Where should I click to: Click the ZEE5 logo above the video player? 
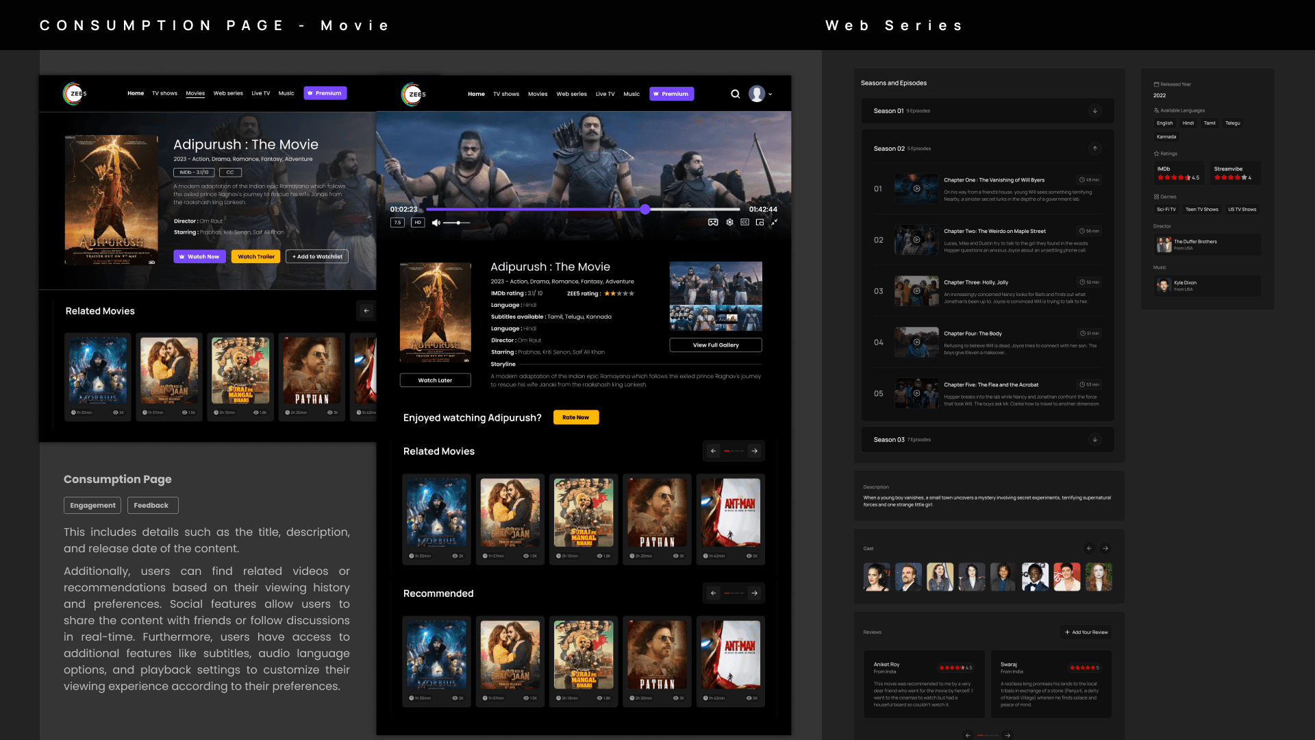413,94
